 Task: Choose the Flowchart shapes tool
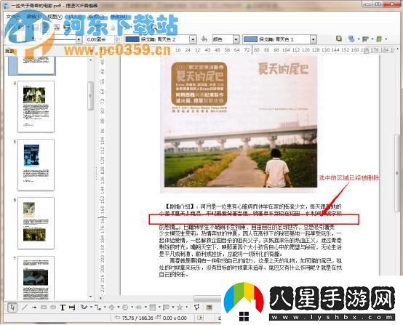click(153, 308)
